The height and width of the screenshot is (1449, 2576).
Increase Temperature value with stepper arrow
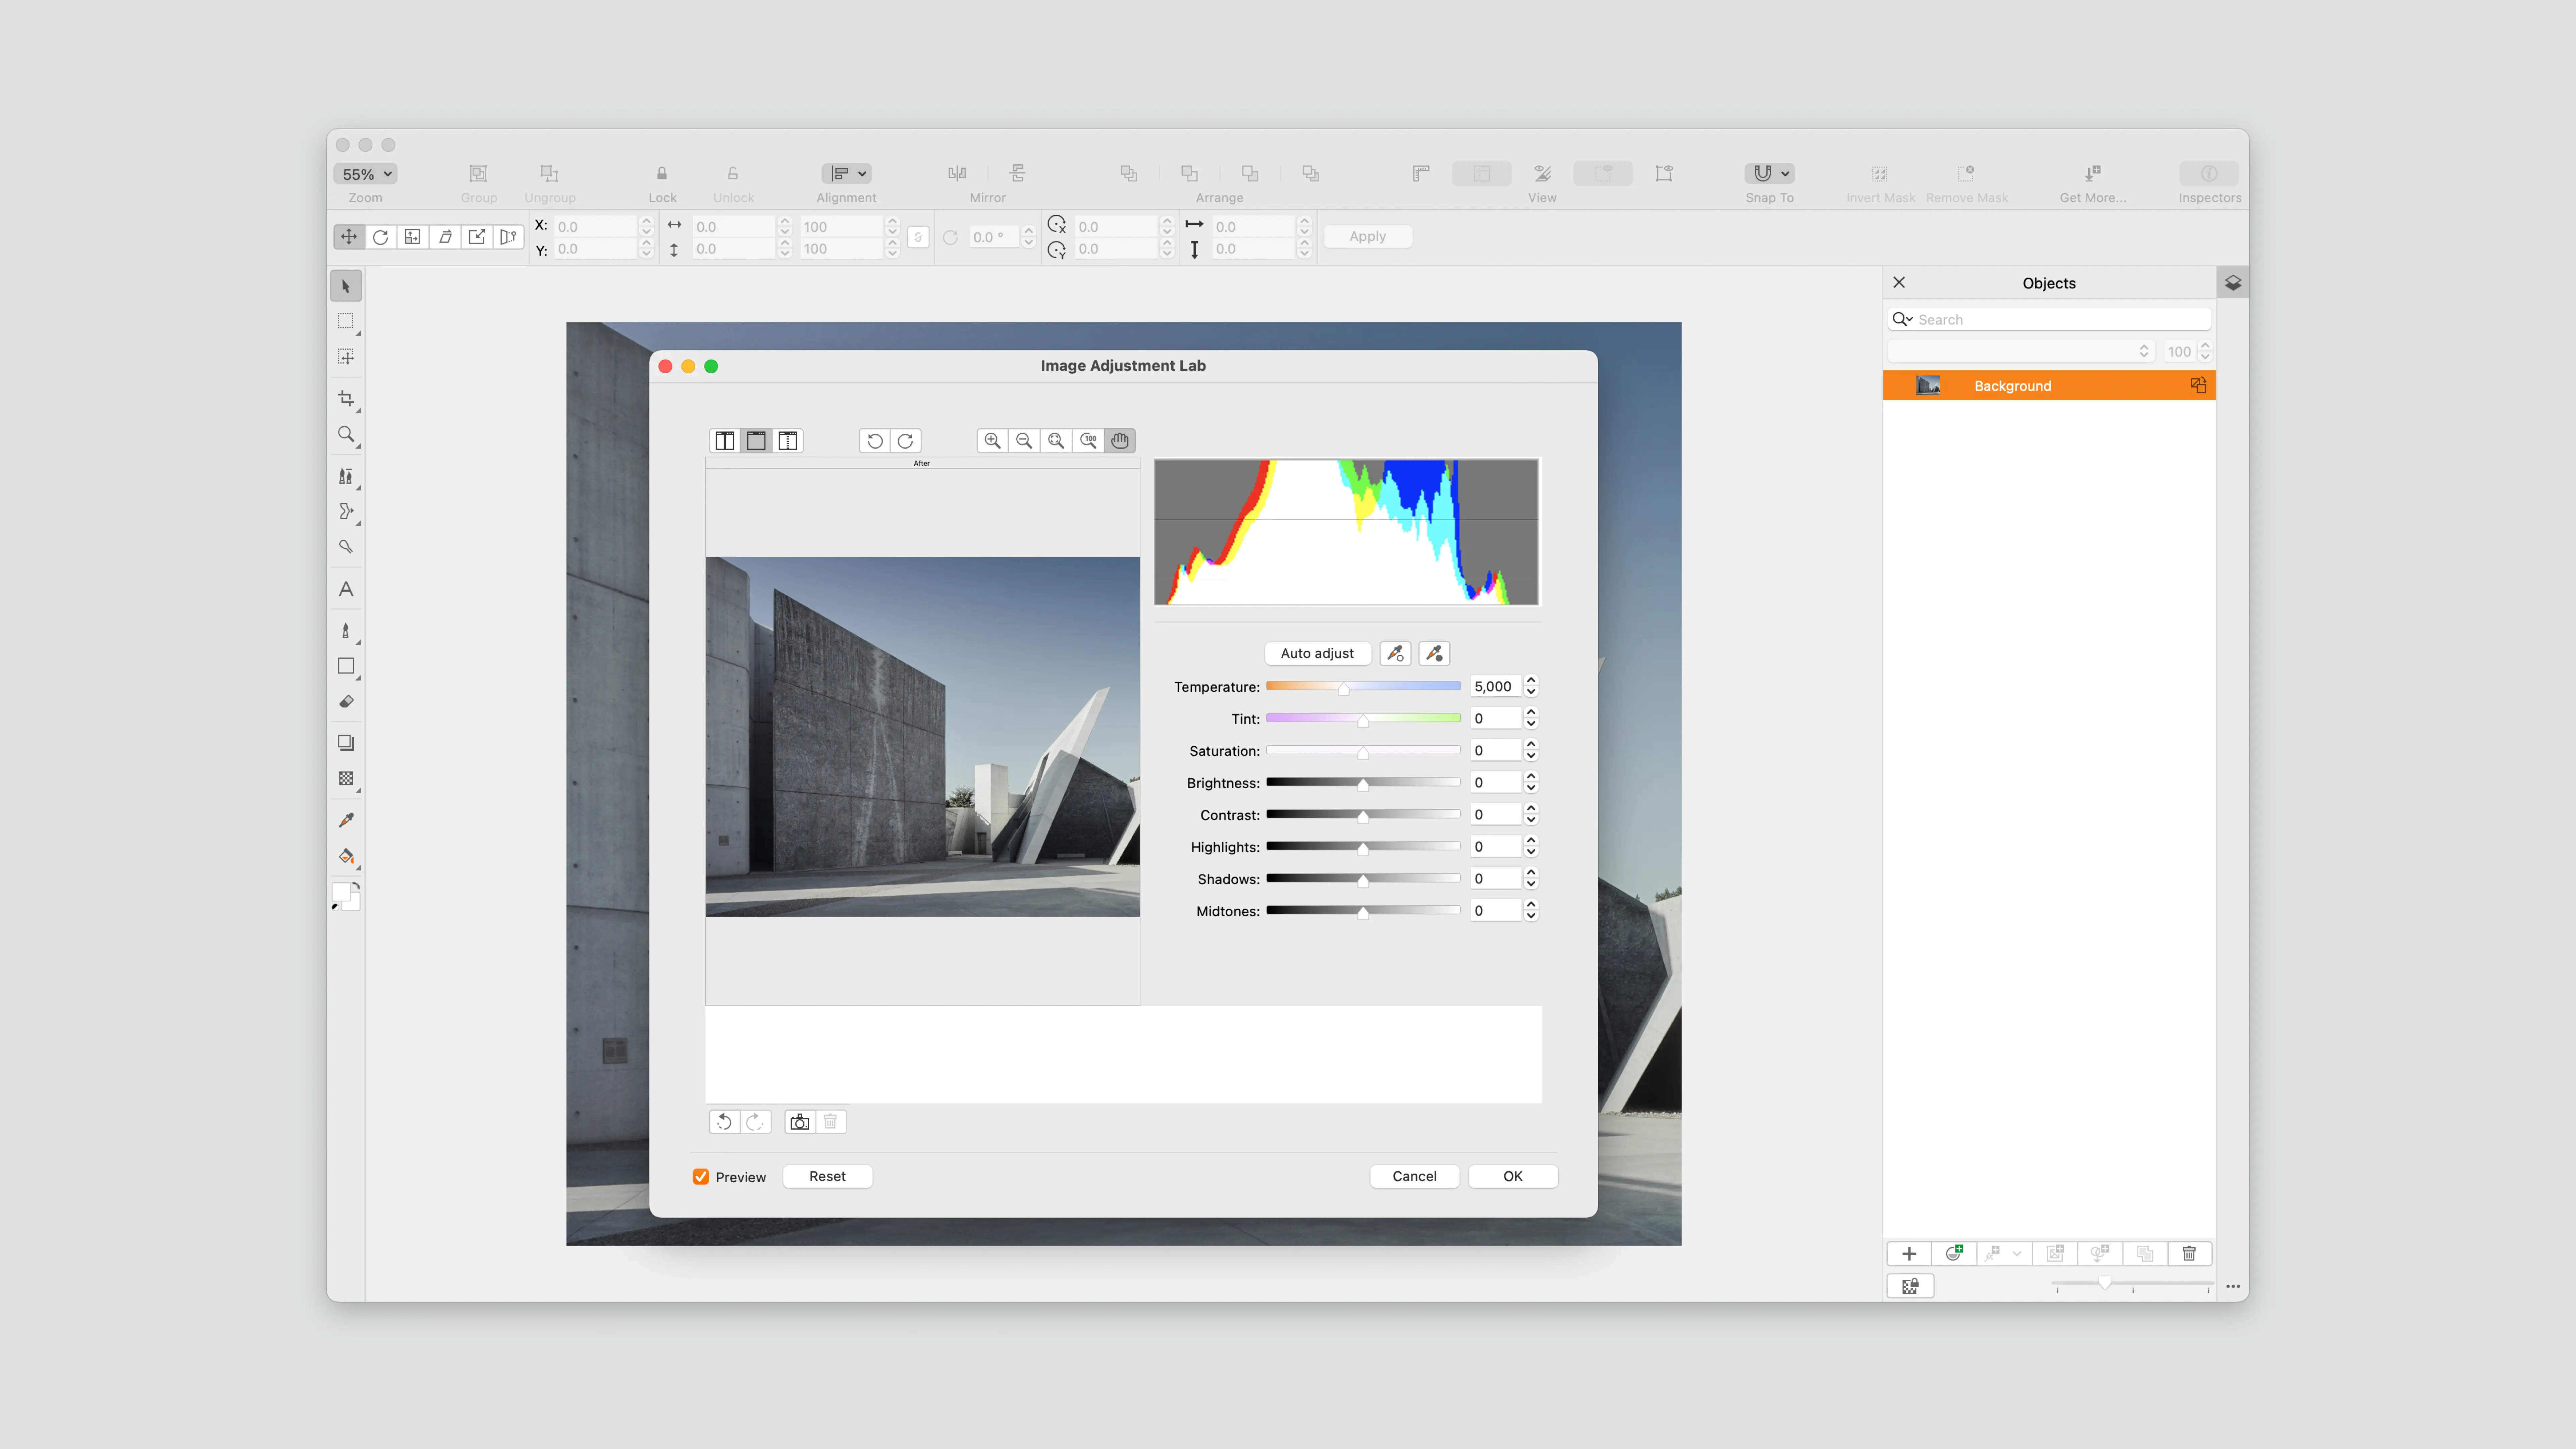[x=1531, y=681]
